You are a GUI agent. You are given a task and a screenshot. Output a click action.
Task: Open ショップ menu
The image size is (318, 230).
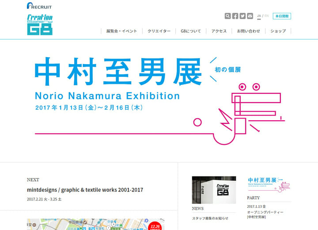tap(278, 31)
